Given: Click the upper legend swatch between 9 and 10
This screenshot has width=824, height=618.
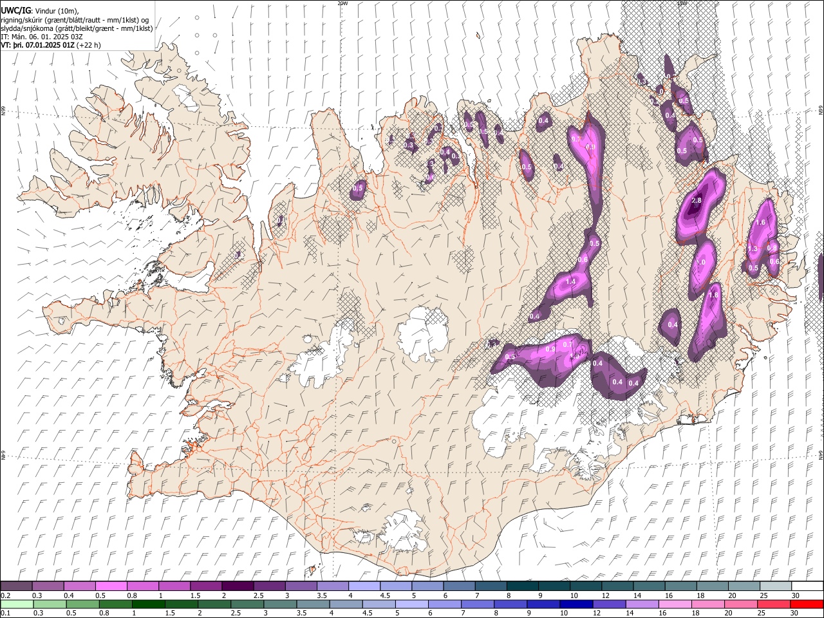Looking at the screenshot, I should (x=554, y=586).
